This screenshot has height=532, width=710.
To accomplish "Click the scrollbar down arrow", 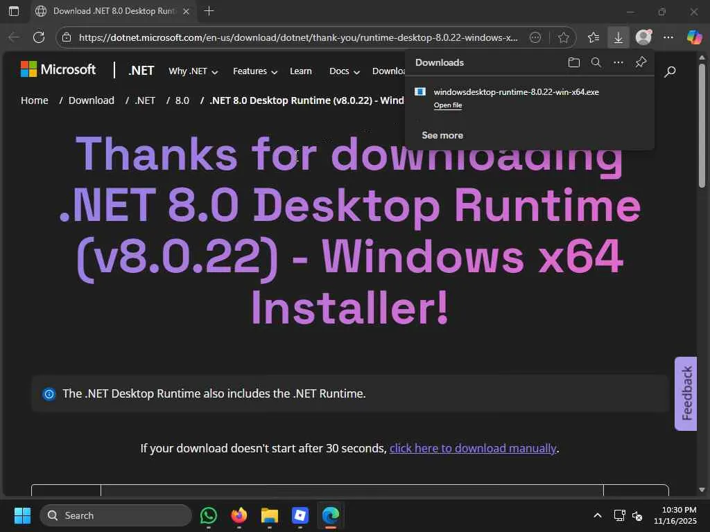I will 702,490.
